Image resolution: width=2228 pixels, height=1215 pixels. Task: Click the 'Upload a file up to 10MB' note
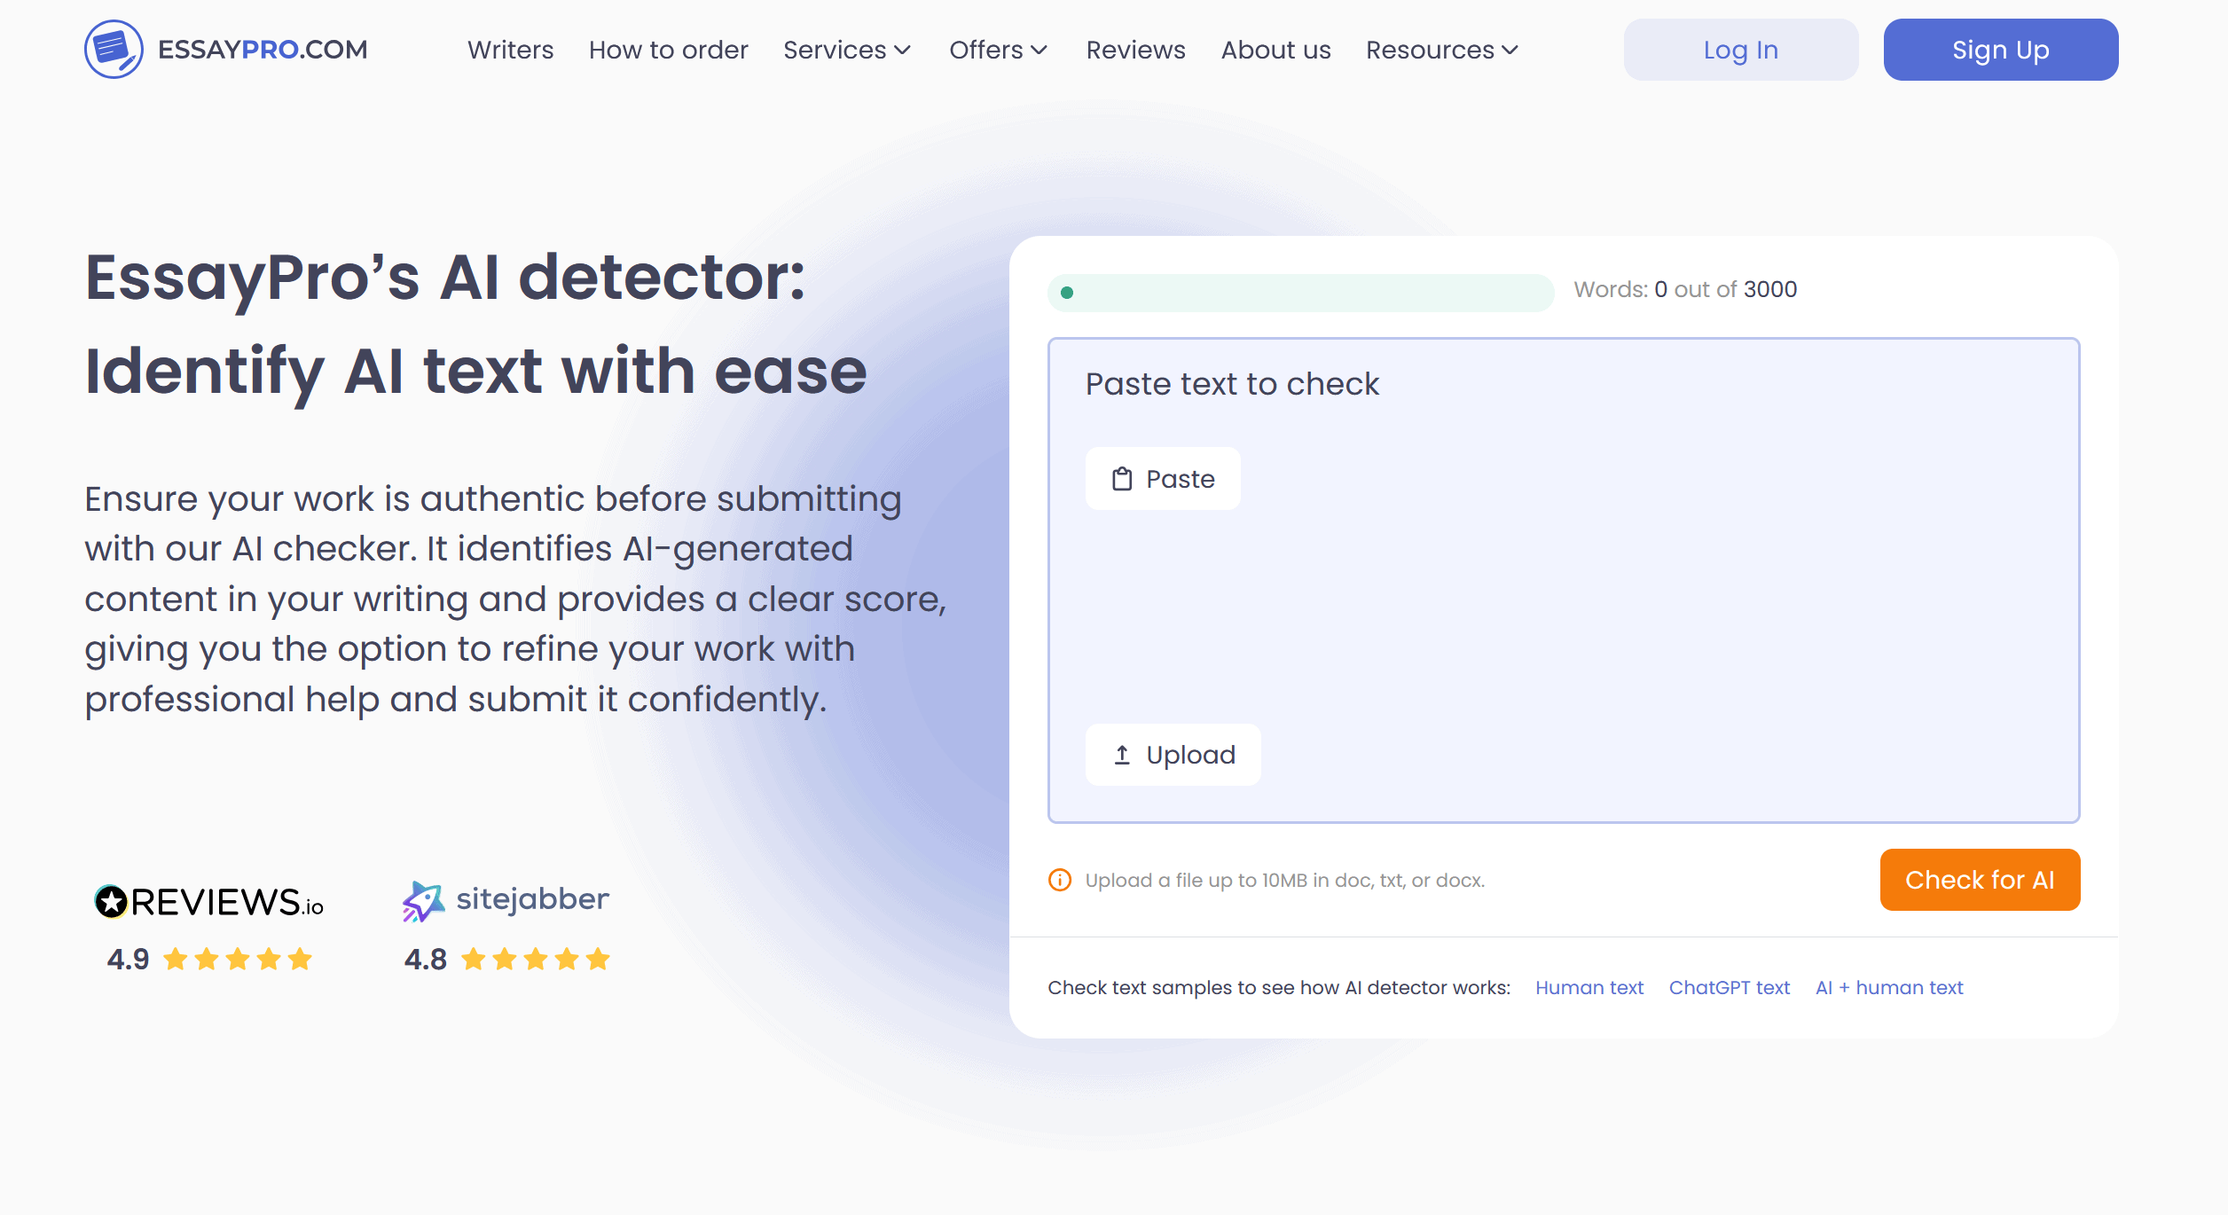click(1285, 880)
